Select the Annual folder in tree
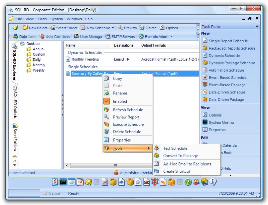 [x=39, y=49]
